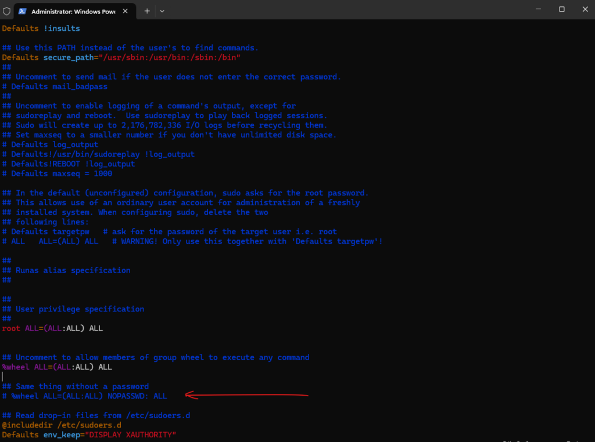Click the env_keep "DISPLAY XAUTHORITY" value
Image resolution: width=595 pixels, height=442 pixels.
pyautogui.click(x=130, y=435)
